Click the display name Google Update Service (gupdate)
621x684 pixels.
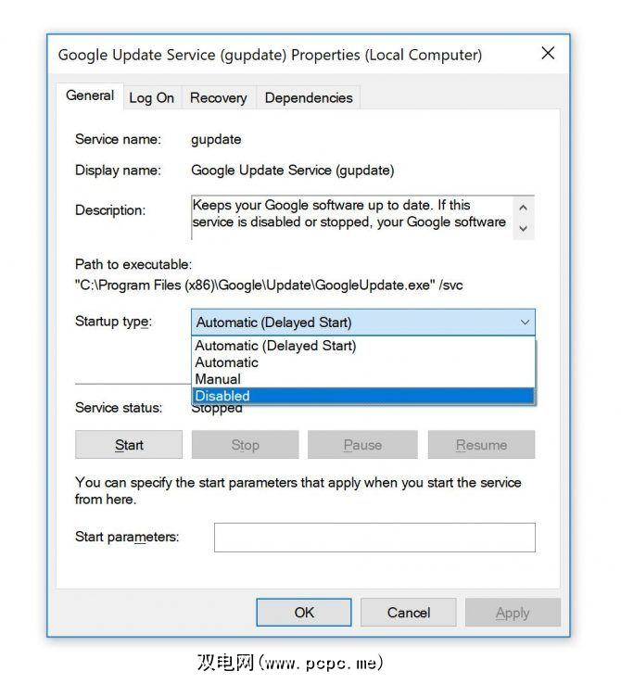(x=293, y=171)
